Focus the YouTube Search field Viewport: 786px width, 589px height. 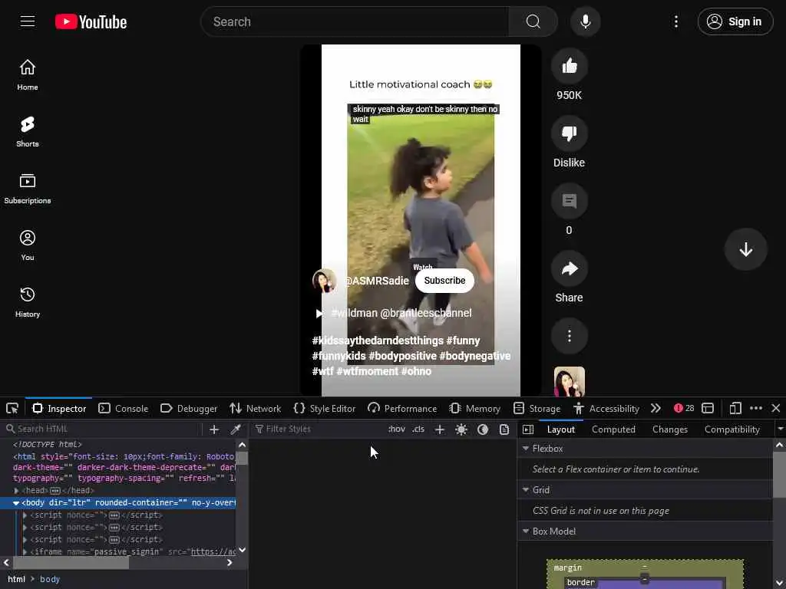[x=355, y=21]
